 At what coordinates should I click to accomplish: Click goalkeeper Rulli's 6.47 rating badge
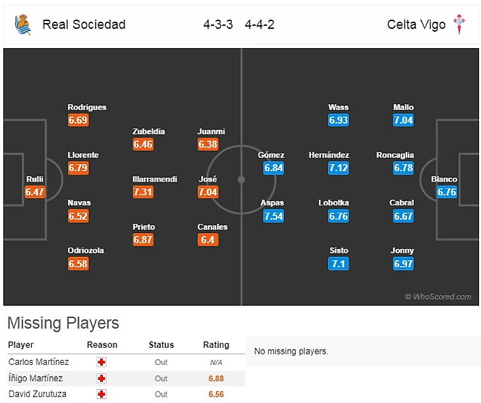(x=34, y=192)
